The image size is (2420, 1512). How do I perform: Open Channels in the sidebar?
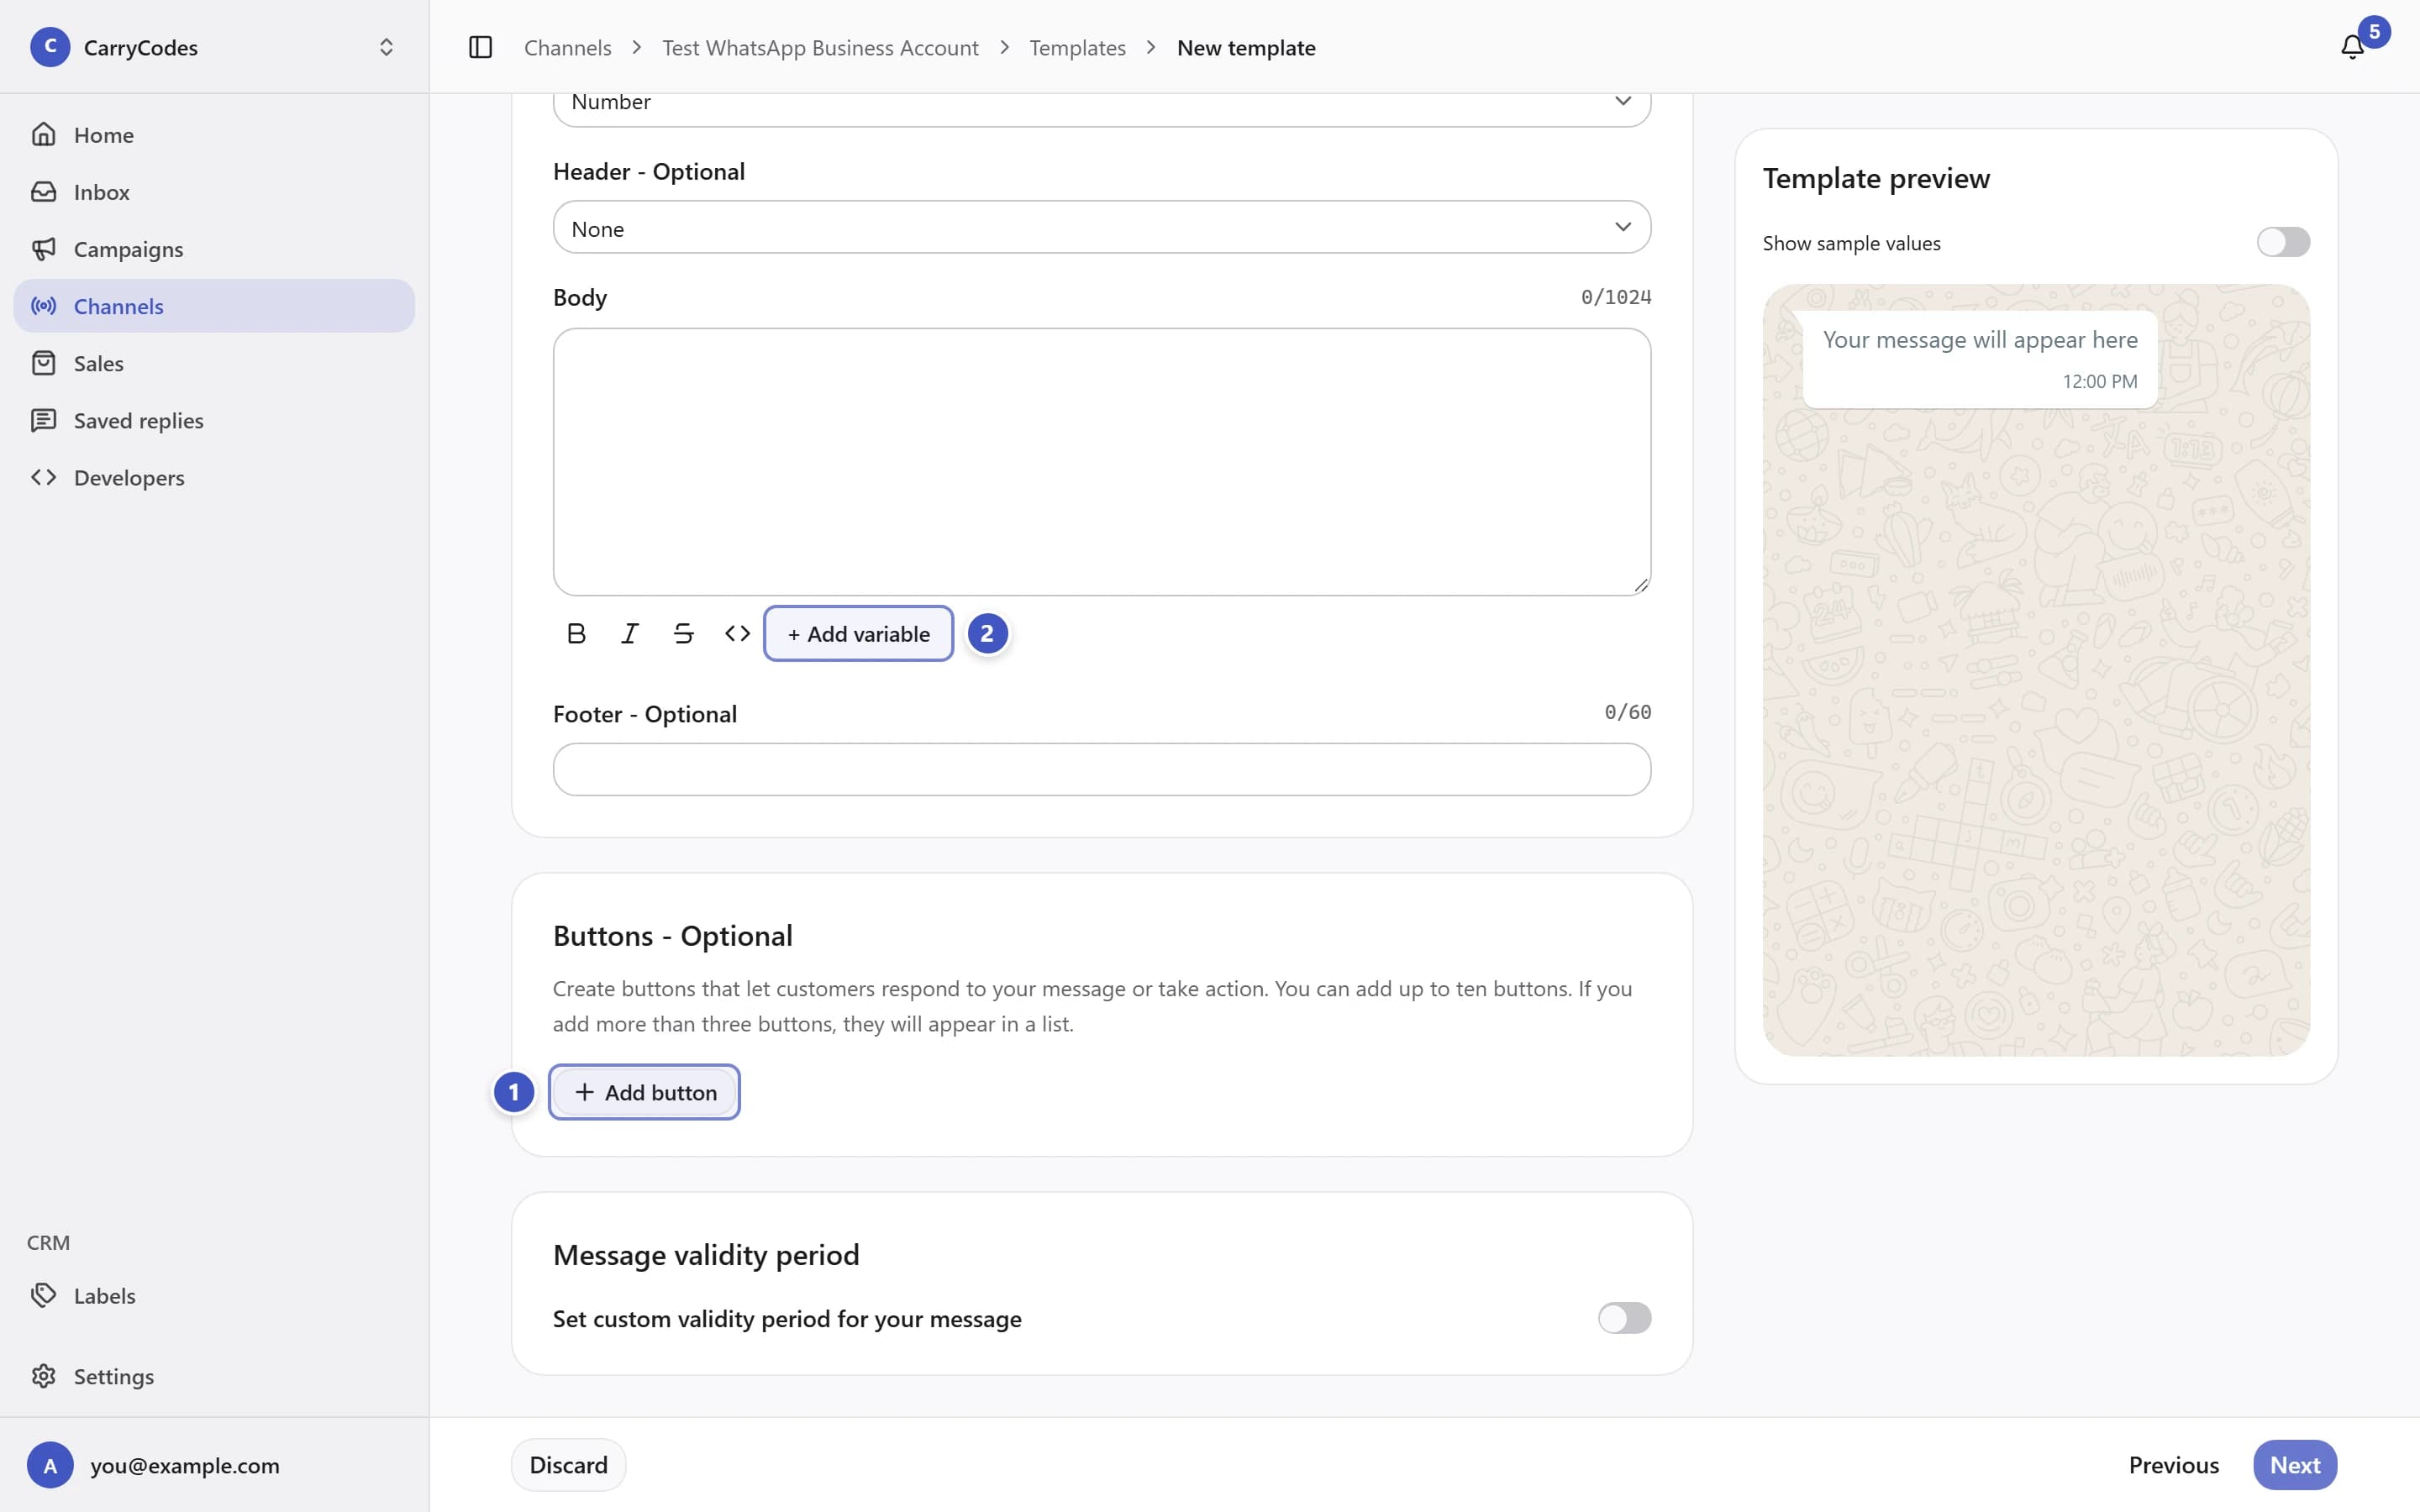(x=214, y=306)
